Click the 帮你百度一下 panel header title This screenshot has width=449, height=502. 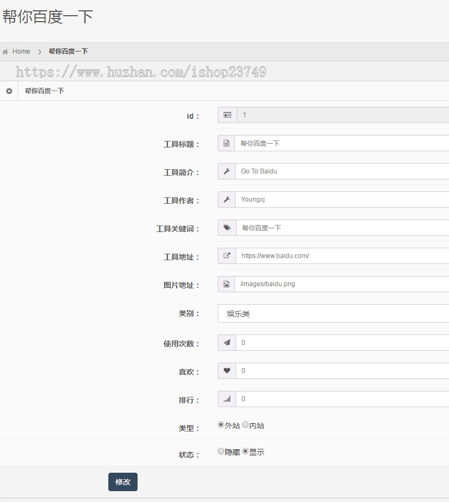[x=44, y=91]
